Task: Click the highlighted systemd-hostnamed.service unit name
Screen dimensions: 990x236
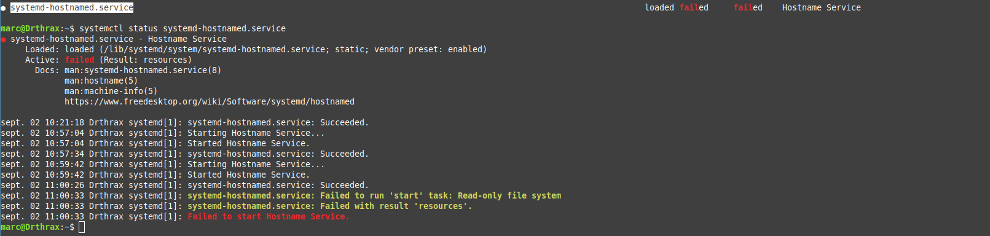Action: (72, 8)
